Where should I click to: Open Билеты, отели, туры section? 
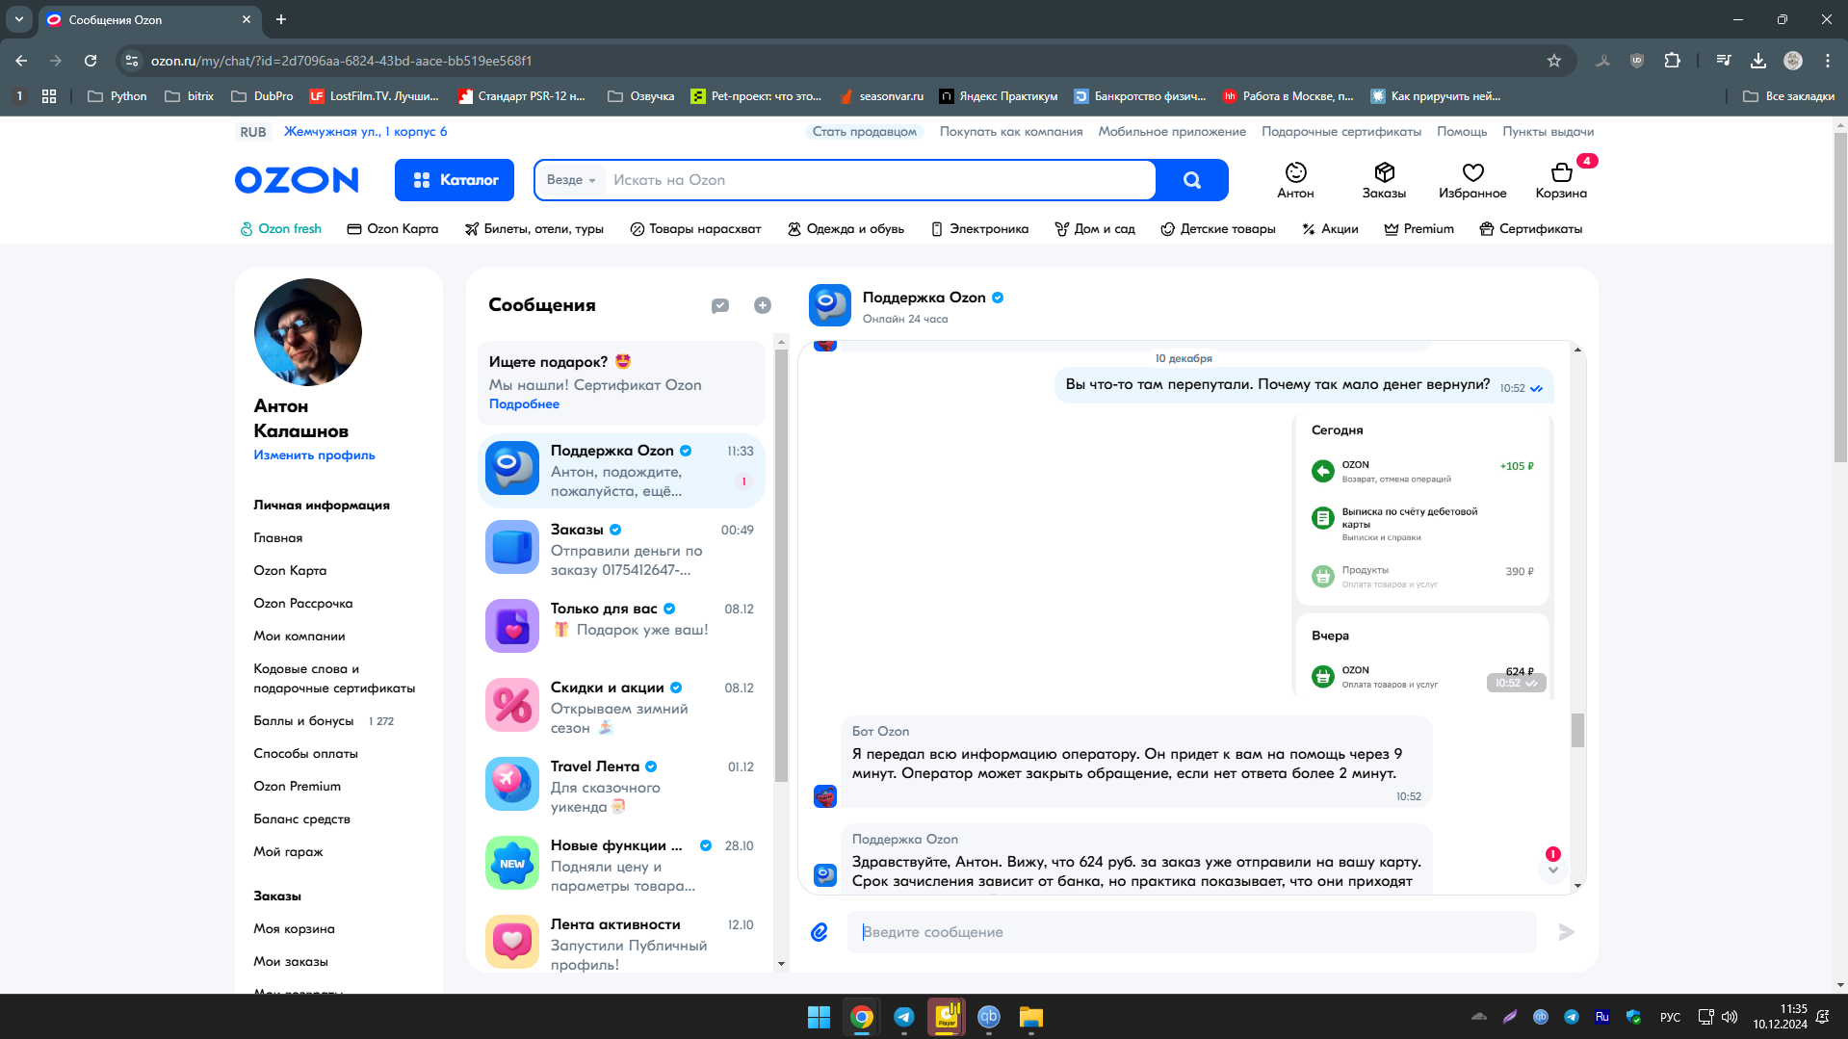pyautogui.click(x=534, y=229)
